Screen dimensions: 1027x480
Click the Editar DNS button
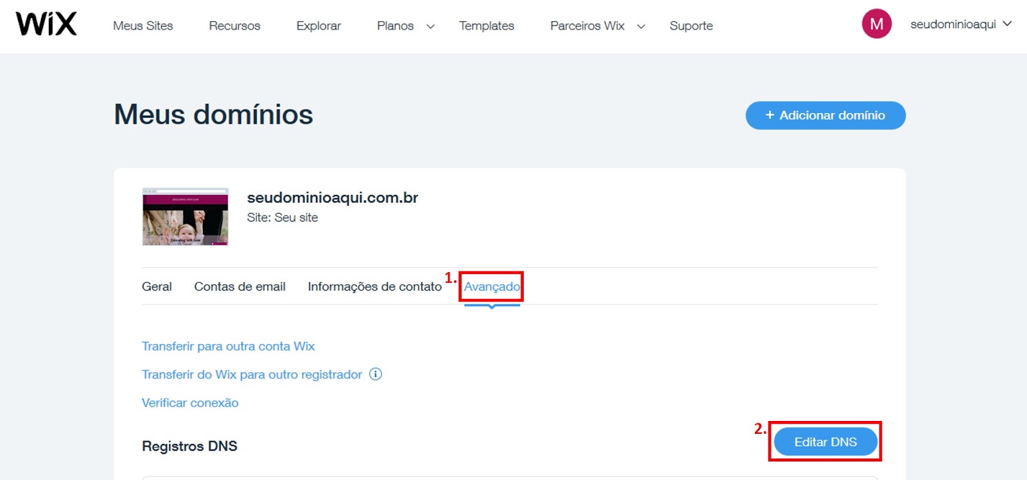coord(825,442)
